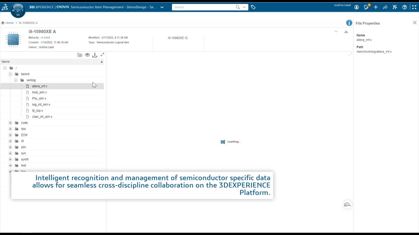Click Justina Lead user name
The height and width of the screenshot is (235, 419).
click(x=342, y=5)
